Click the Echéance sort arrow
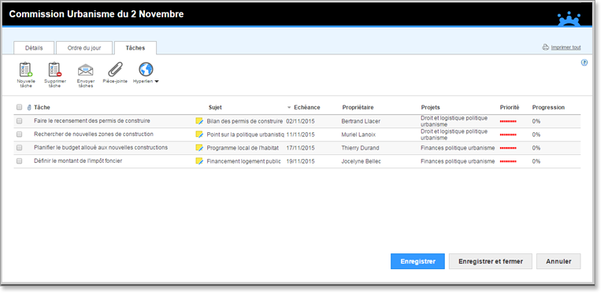Screen dimensions: 608x299 (289, 108)
